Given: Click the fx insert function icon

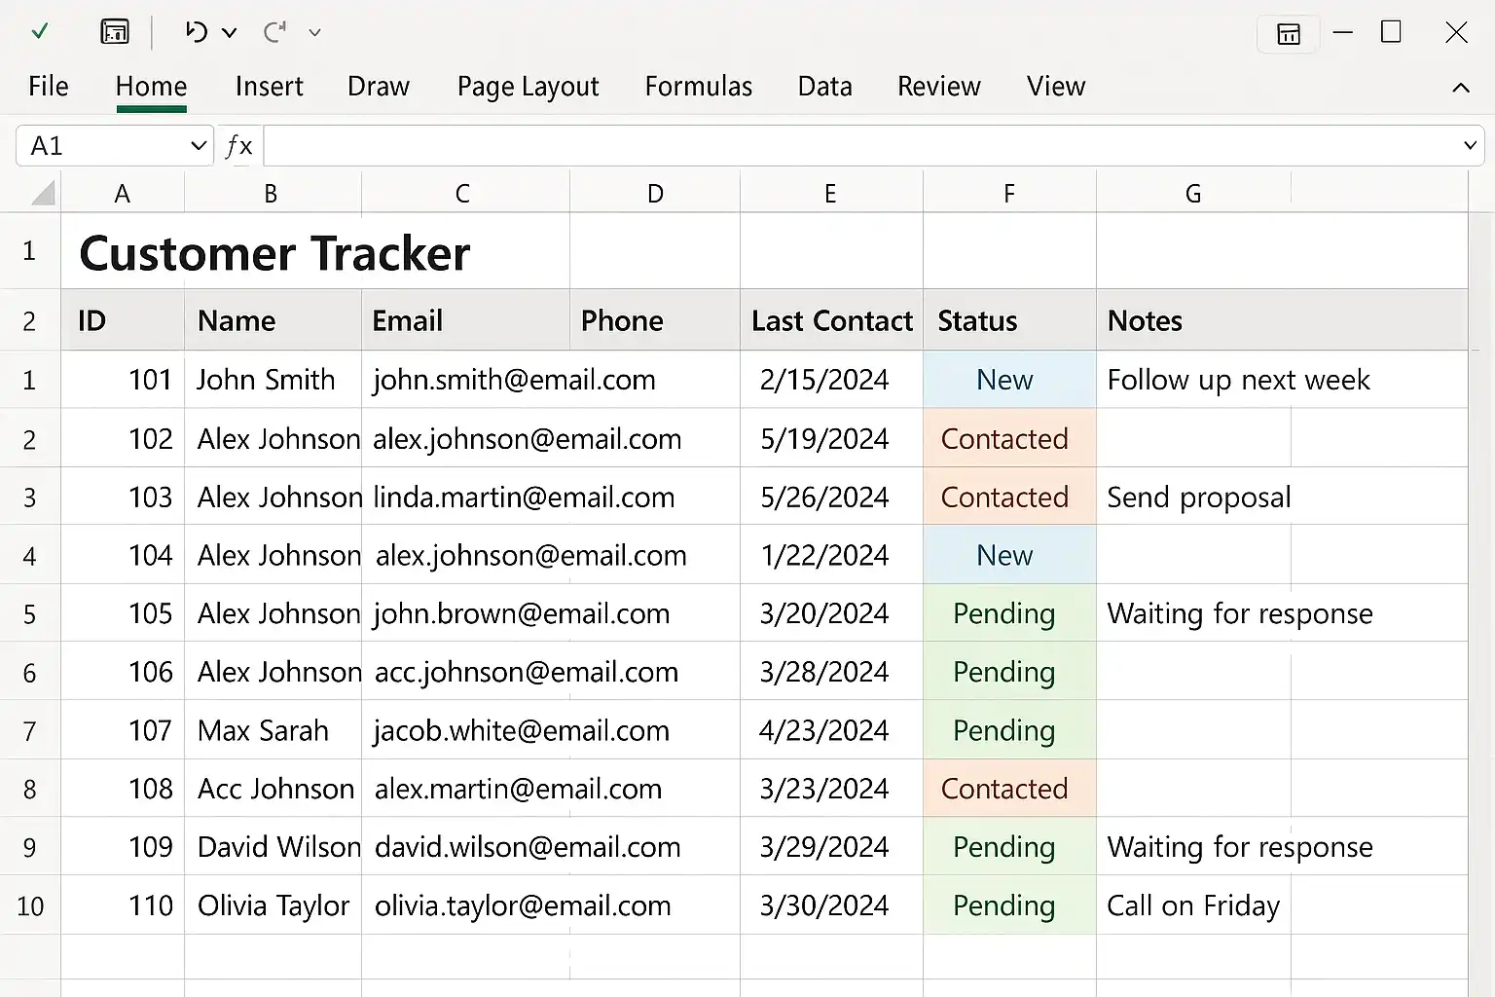Looking at the screenshot, I should [238, 146].
